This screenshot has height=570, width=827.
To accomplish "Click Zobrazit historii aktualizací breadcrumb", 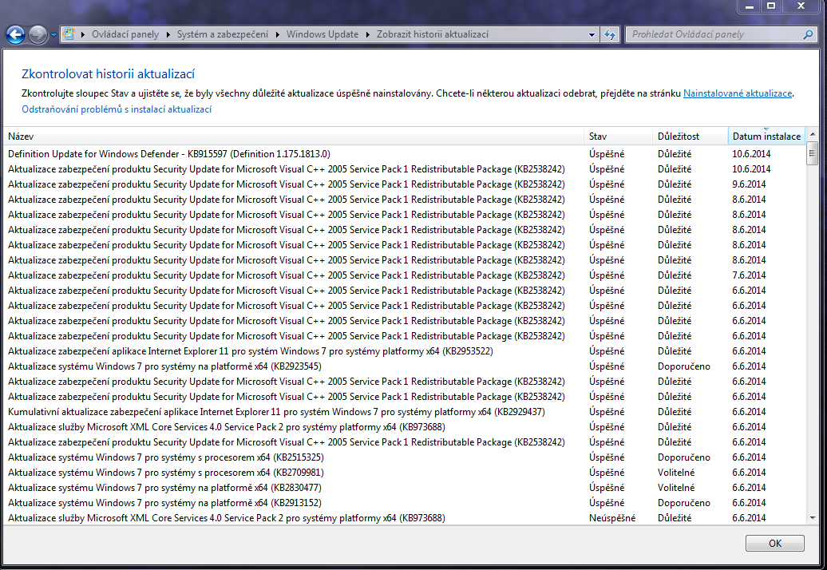I will click(x=433, y=34).
